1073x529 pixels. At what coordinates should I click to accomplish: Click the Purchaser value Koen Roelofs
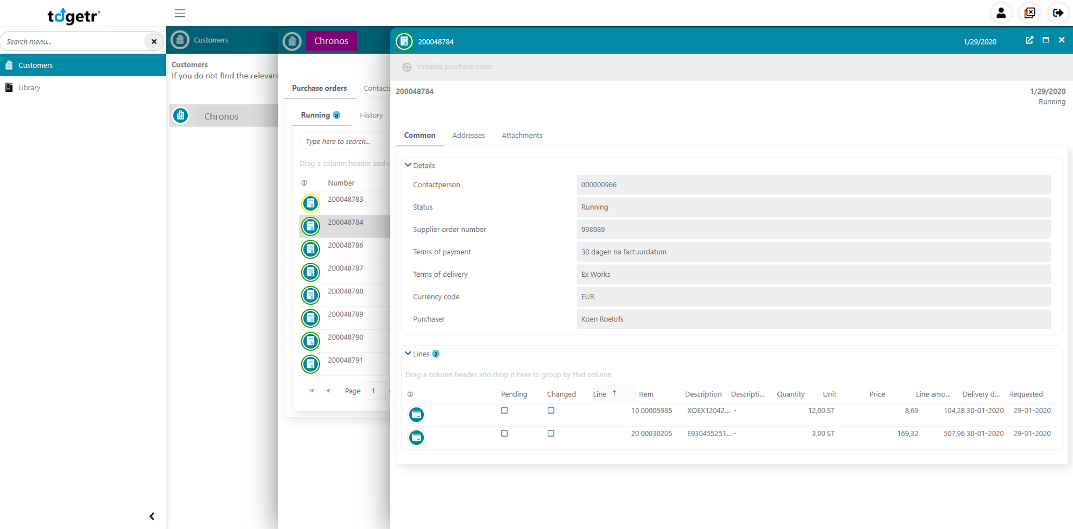click(x=813, y=319)
